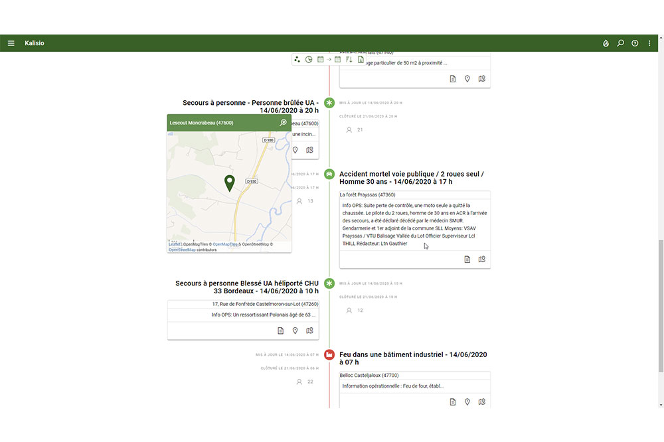Select the Accident mortel voie publique title
Screen dimensions: 664x442
pyautogui.click(x=412, y=178)
